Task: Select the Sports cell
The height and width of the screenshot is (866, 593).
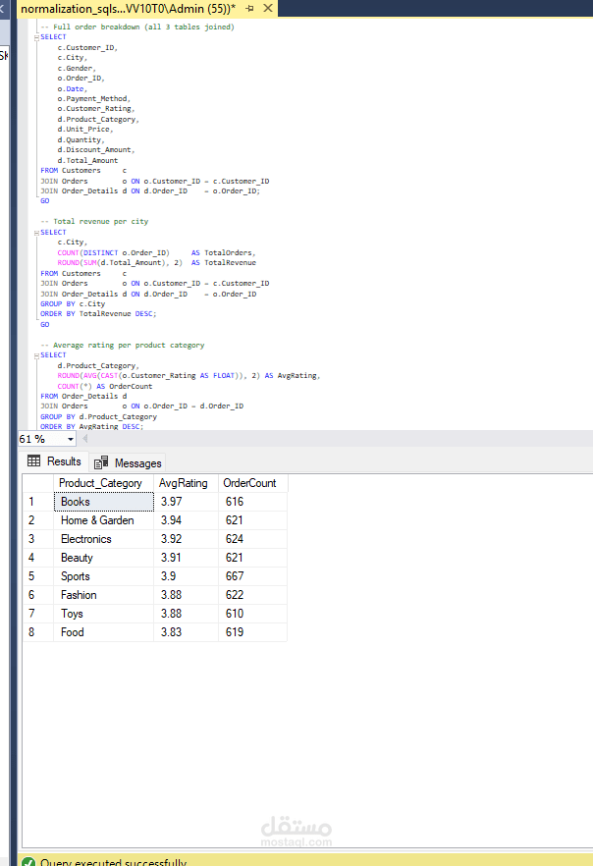Action: point(103,576)
